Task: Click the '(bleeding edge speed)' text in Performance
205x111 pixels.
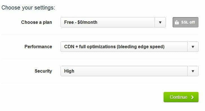Action: pos(141,47)
